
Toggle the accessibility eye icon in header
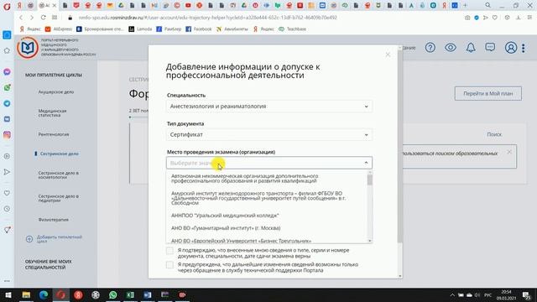click(x=451, y=48)
